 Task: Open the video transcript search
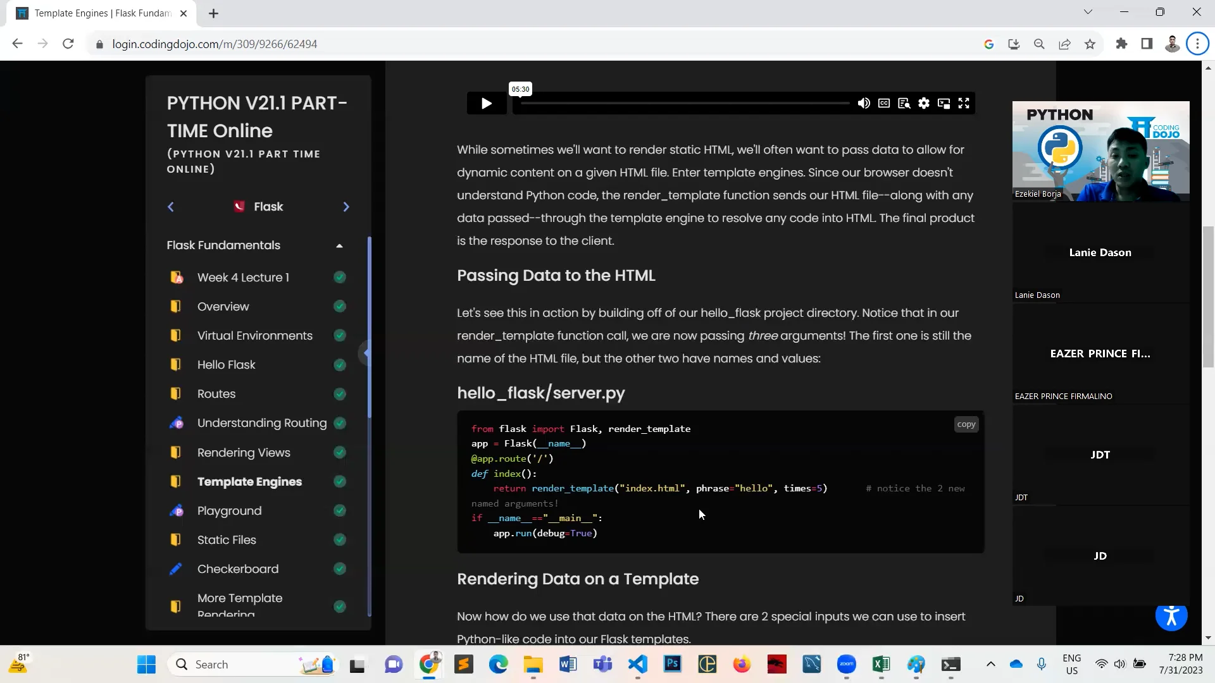point(904,103)
